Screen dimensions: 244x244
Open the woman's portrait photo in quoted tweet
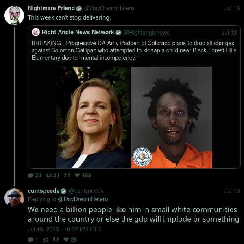[93, 118]
